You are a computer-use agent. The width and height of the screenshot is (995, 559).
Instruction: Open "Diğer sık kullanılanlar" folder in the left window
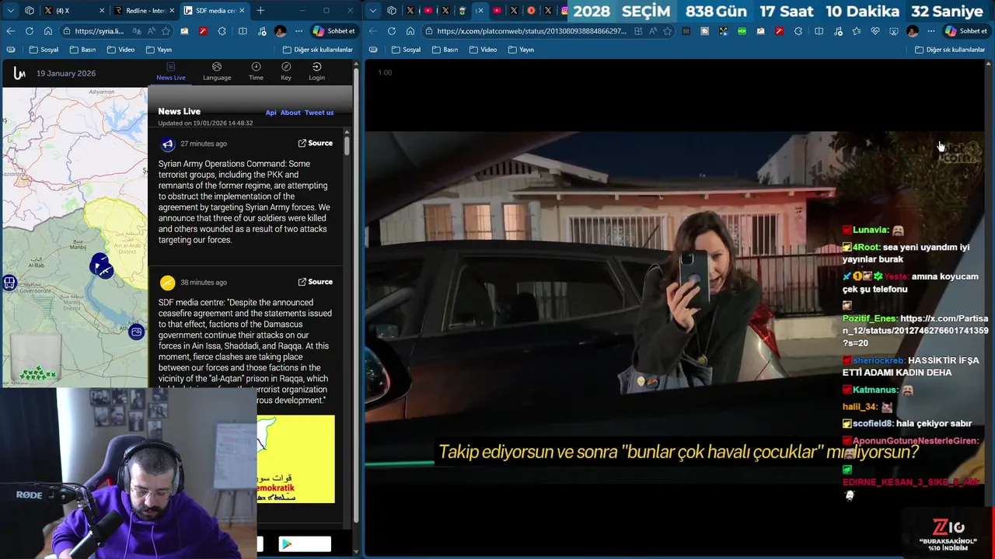[x=317, y=50]
